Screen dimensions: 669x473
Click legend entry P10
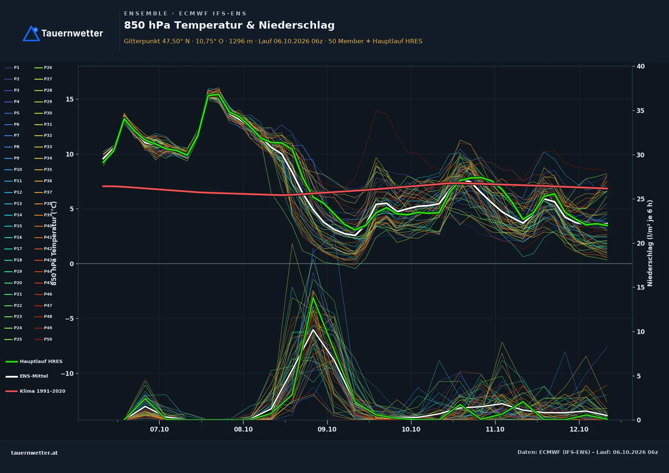[13, 170]
